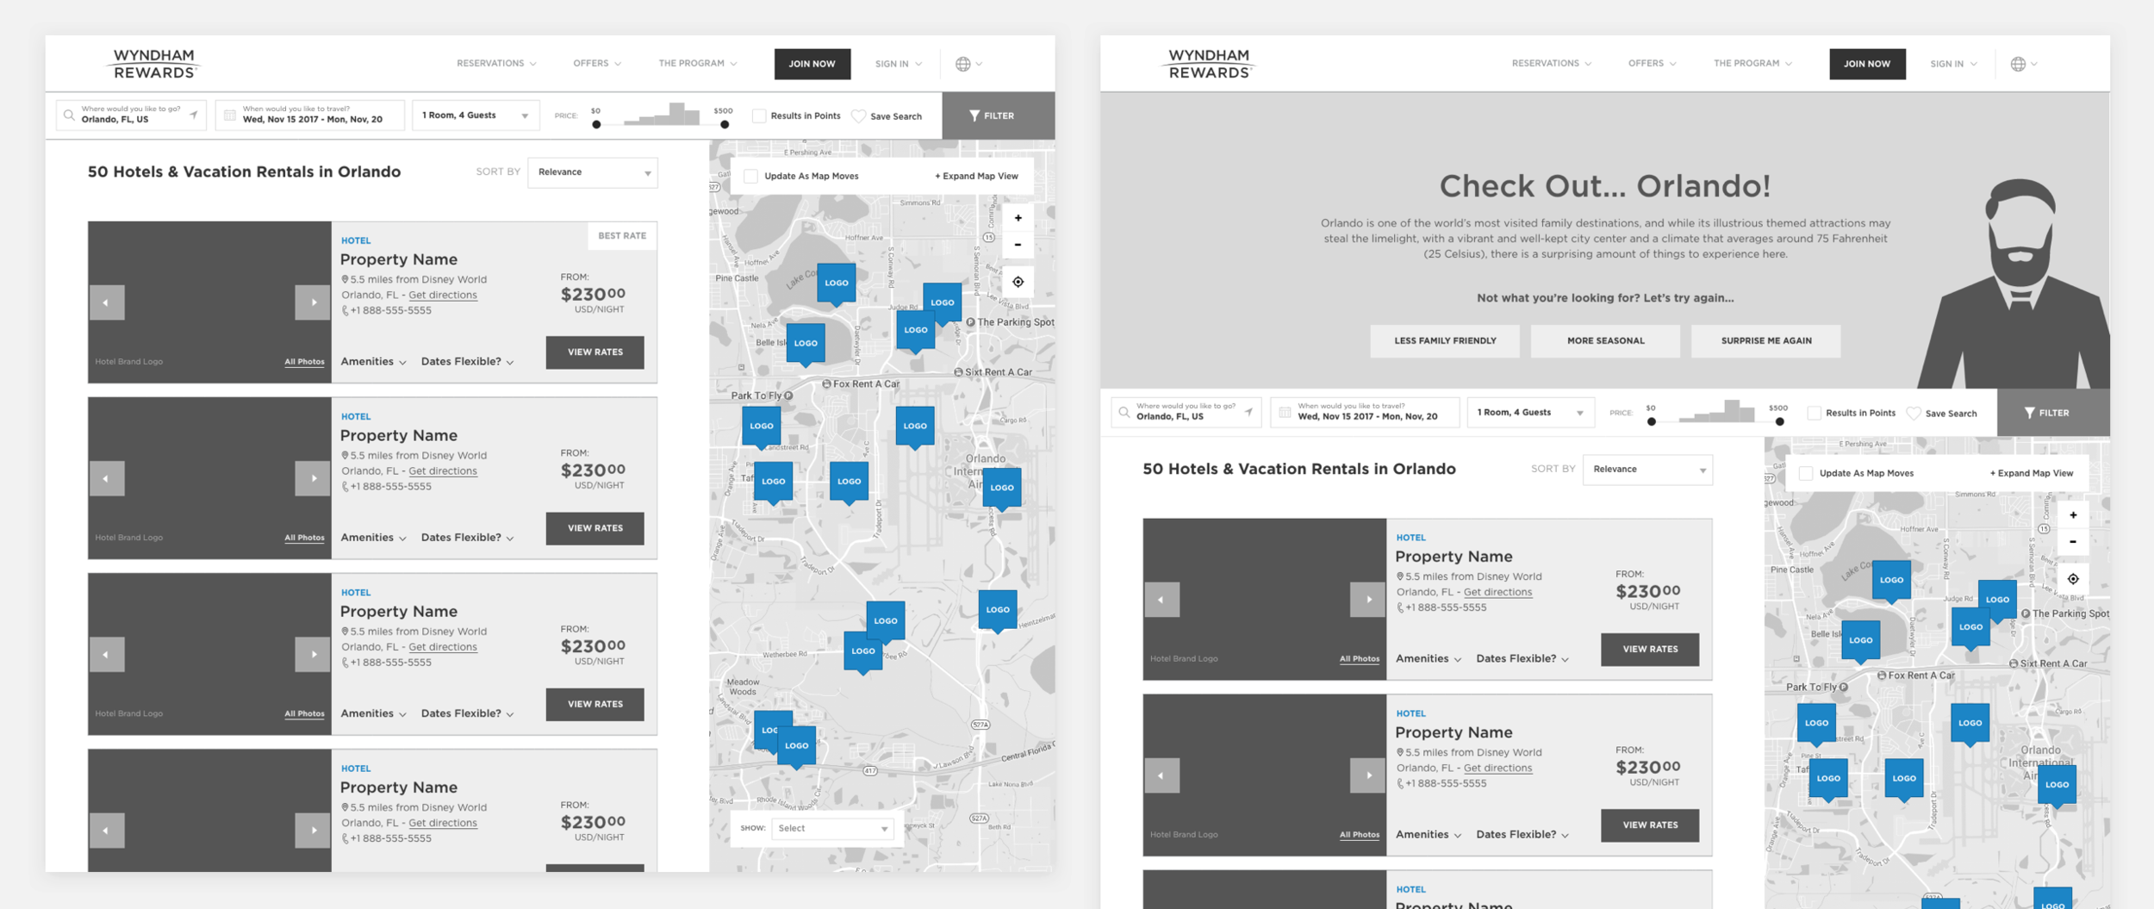The image size is (2154, 909).
Task: Open Sign In menu in right mockup
Action: [1953, 64]
